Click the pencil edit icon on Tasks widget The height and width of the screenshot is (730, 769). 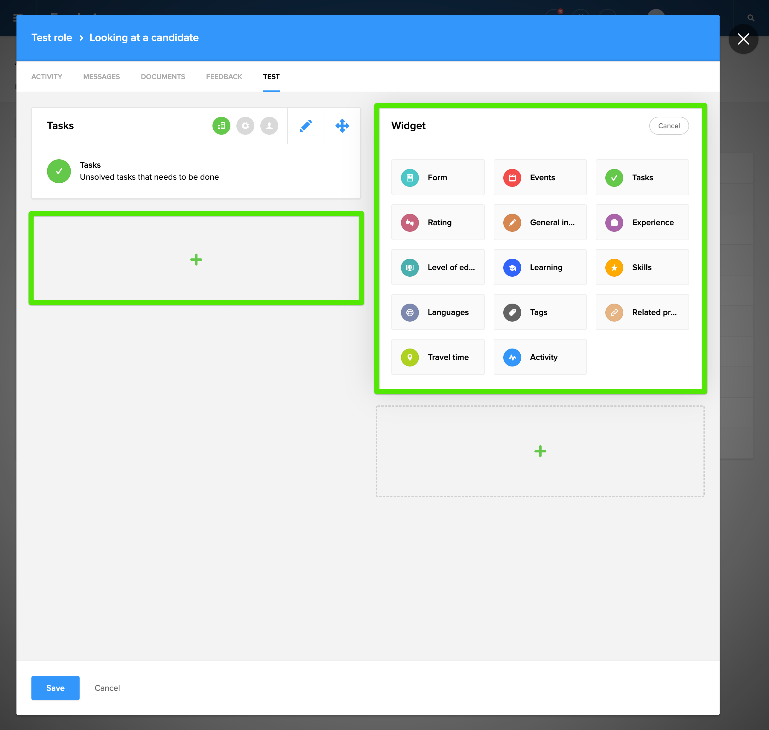coord(306,126)
